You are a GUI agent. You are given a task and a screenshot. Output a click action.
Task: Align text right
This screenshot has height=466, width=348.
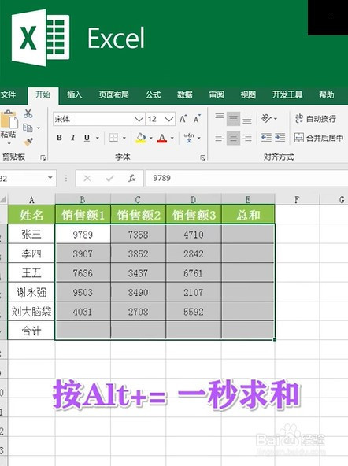(247, 138)
